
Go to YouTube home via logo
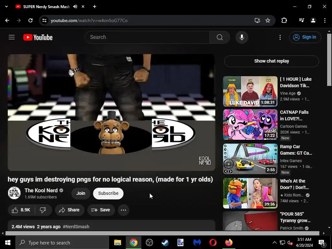click(x=38, y=37)
